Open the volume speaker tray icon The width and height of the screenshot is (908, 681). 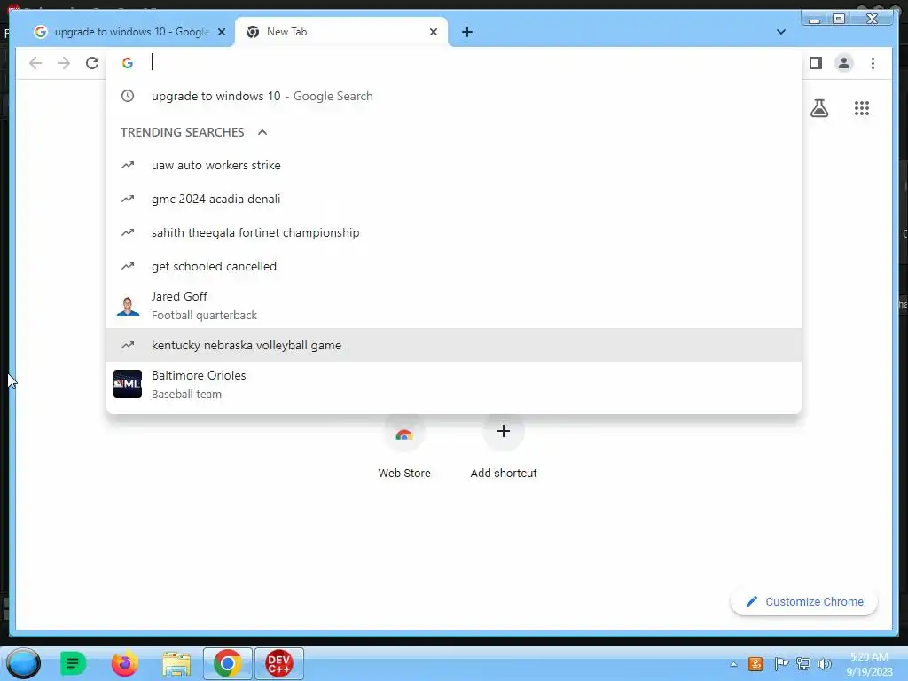coord(824,664)
